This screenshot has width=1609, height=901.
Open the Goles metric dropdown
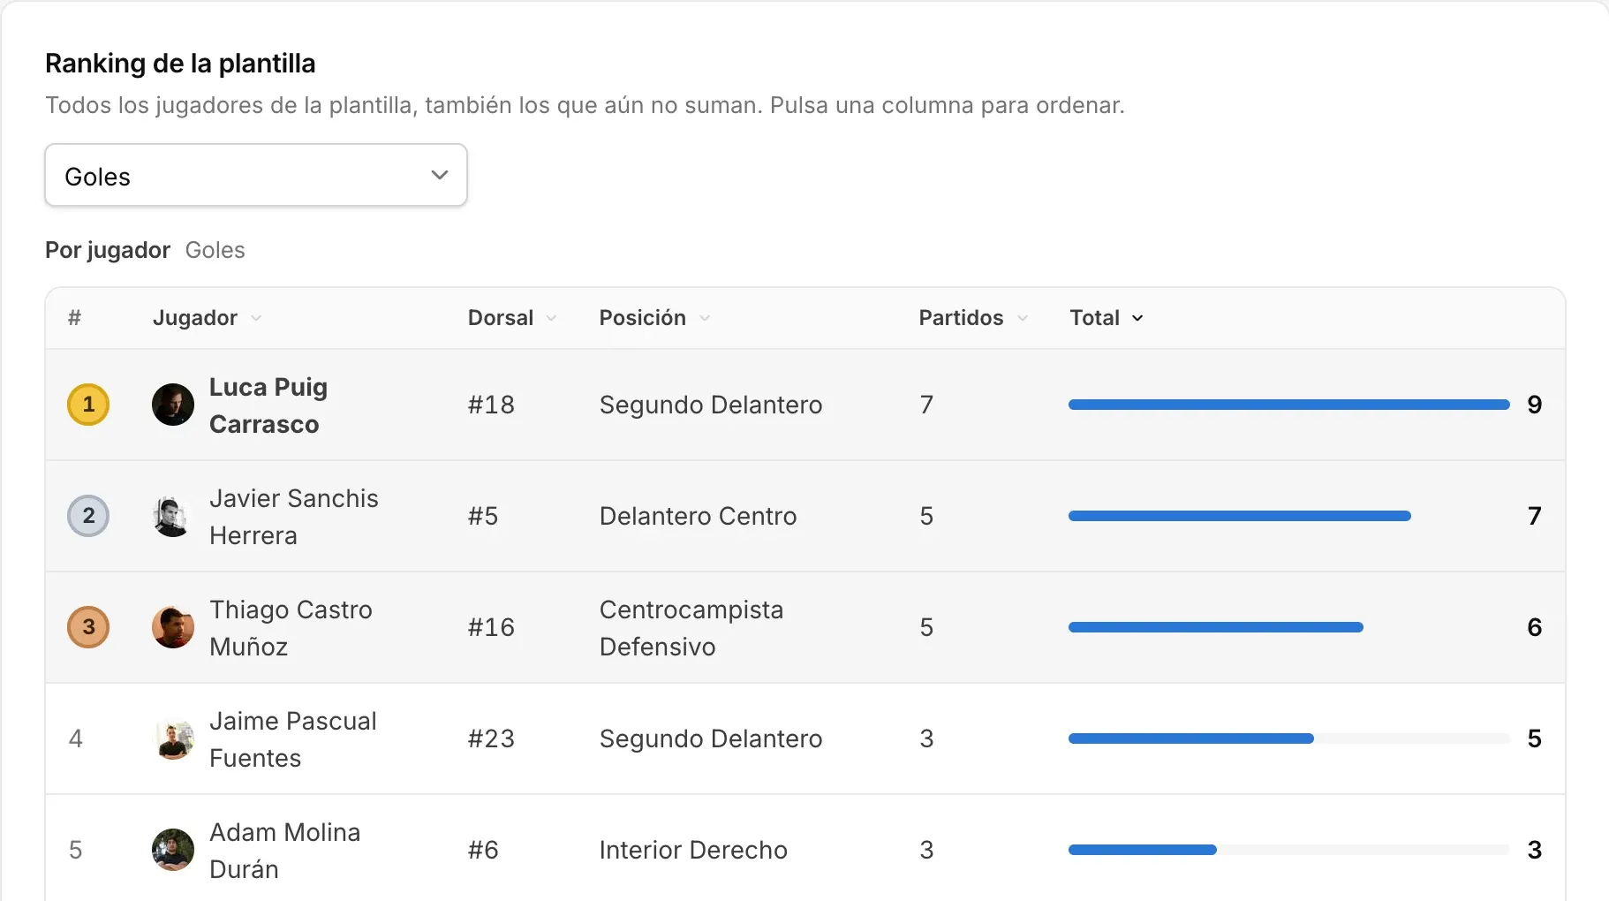coord(256,176)
